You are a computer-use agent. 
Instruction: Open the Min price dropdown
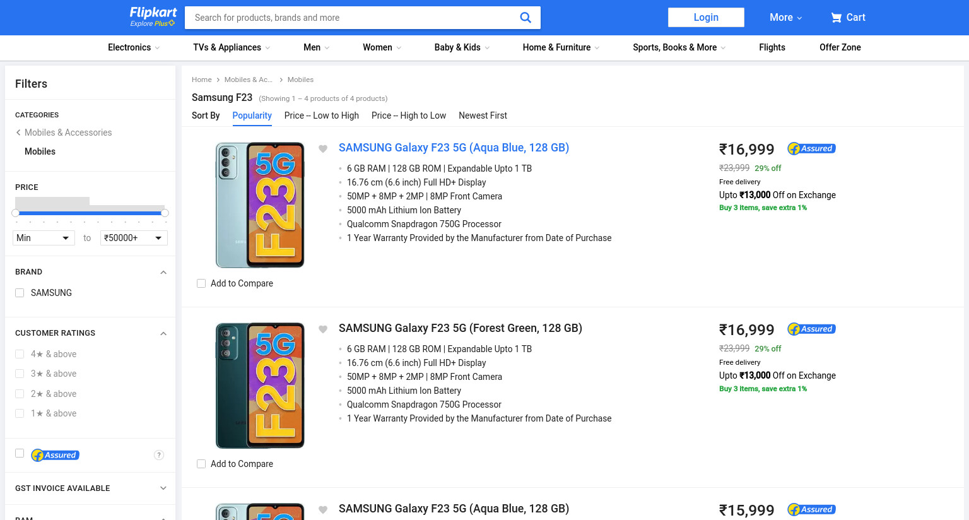click(x=43, y=238)
